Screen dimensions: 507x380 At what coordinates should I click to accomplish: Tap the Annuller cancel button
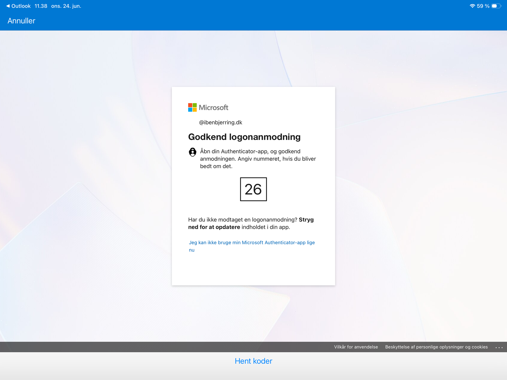coord(21,21)
